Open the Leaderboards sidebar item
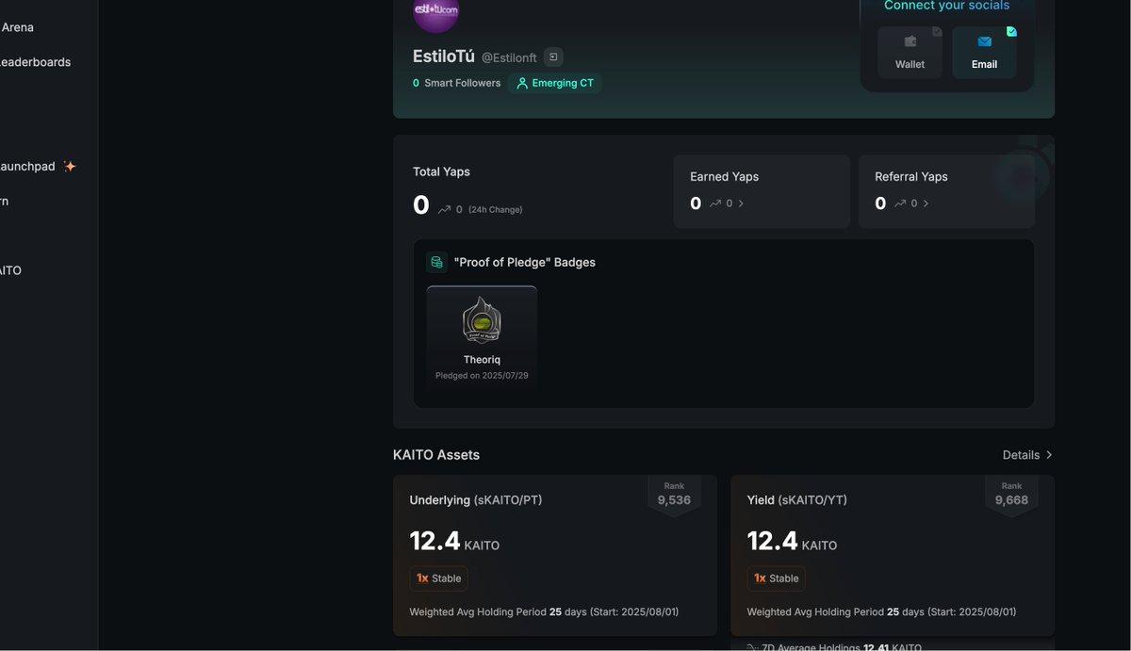Image resolution: width=1131 pixels, height=651 pixels. pos(35,62)
